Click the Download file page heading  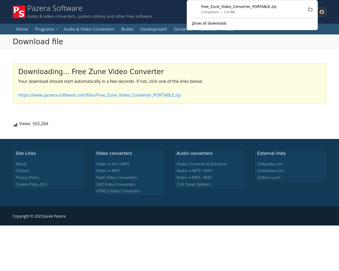(x=38, y=42)
